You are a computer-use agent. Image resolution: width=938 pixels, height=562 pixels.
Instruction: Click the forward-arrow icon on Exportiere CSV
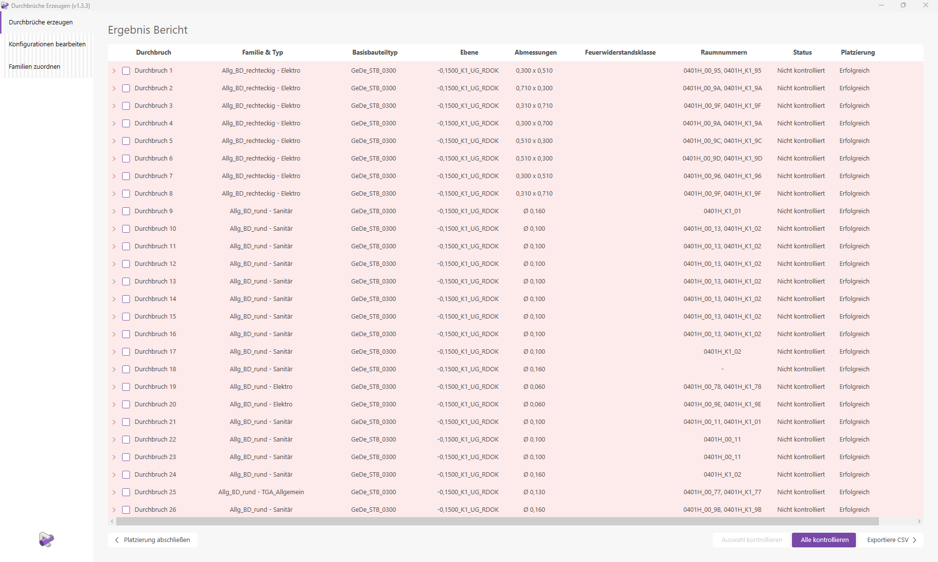[915, 540]
